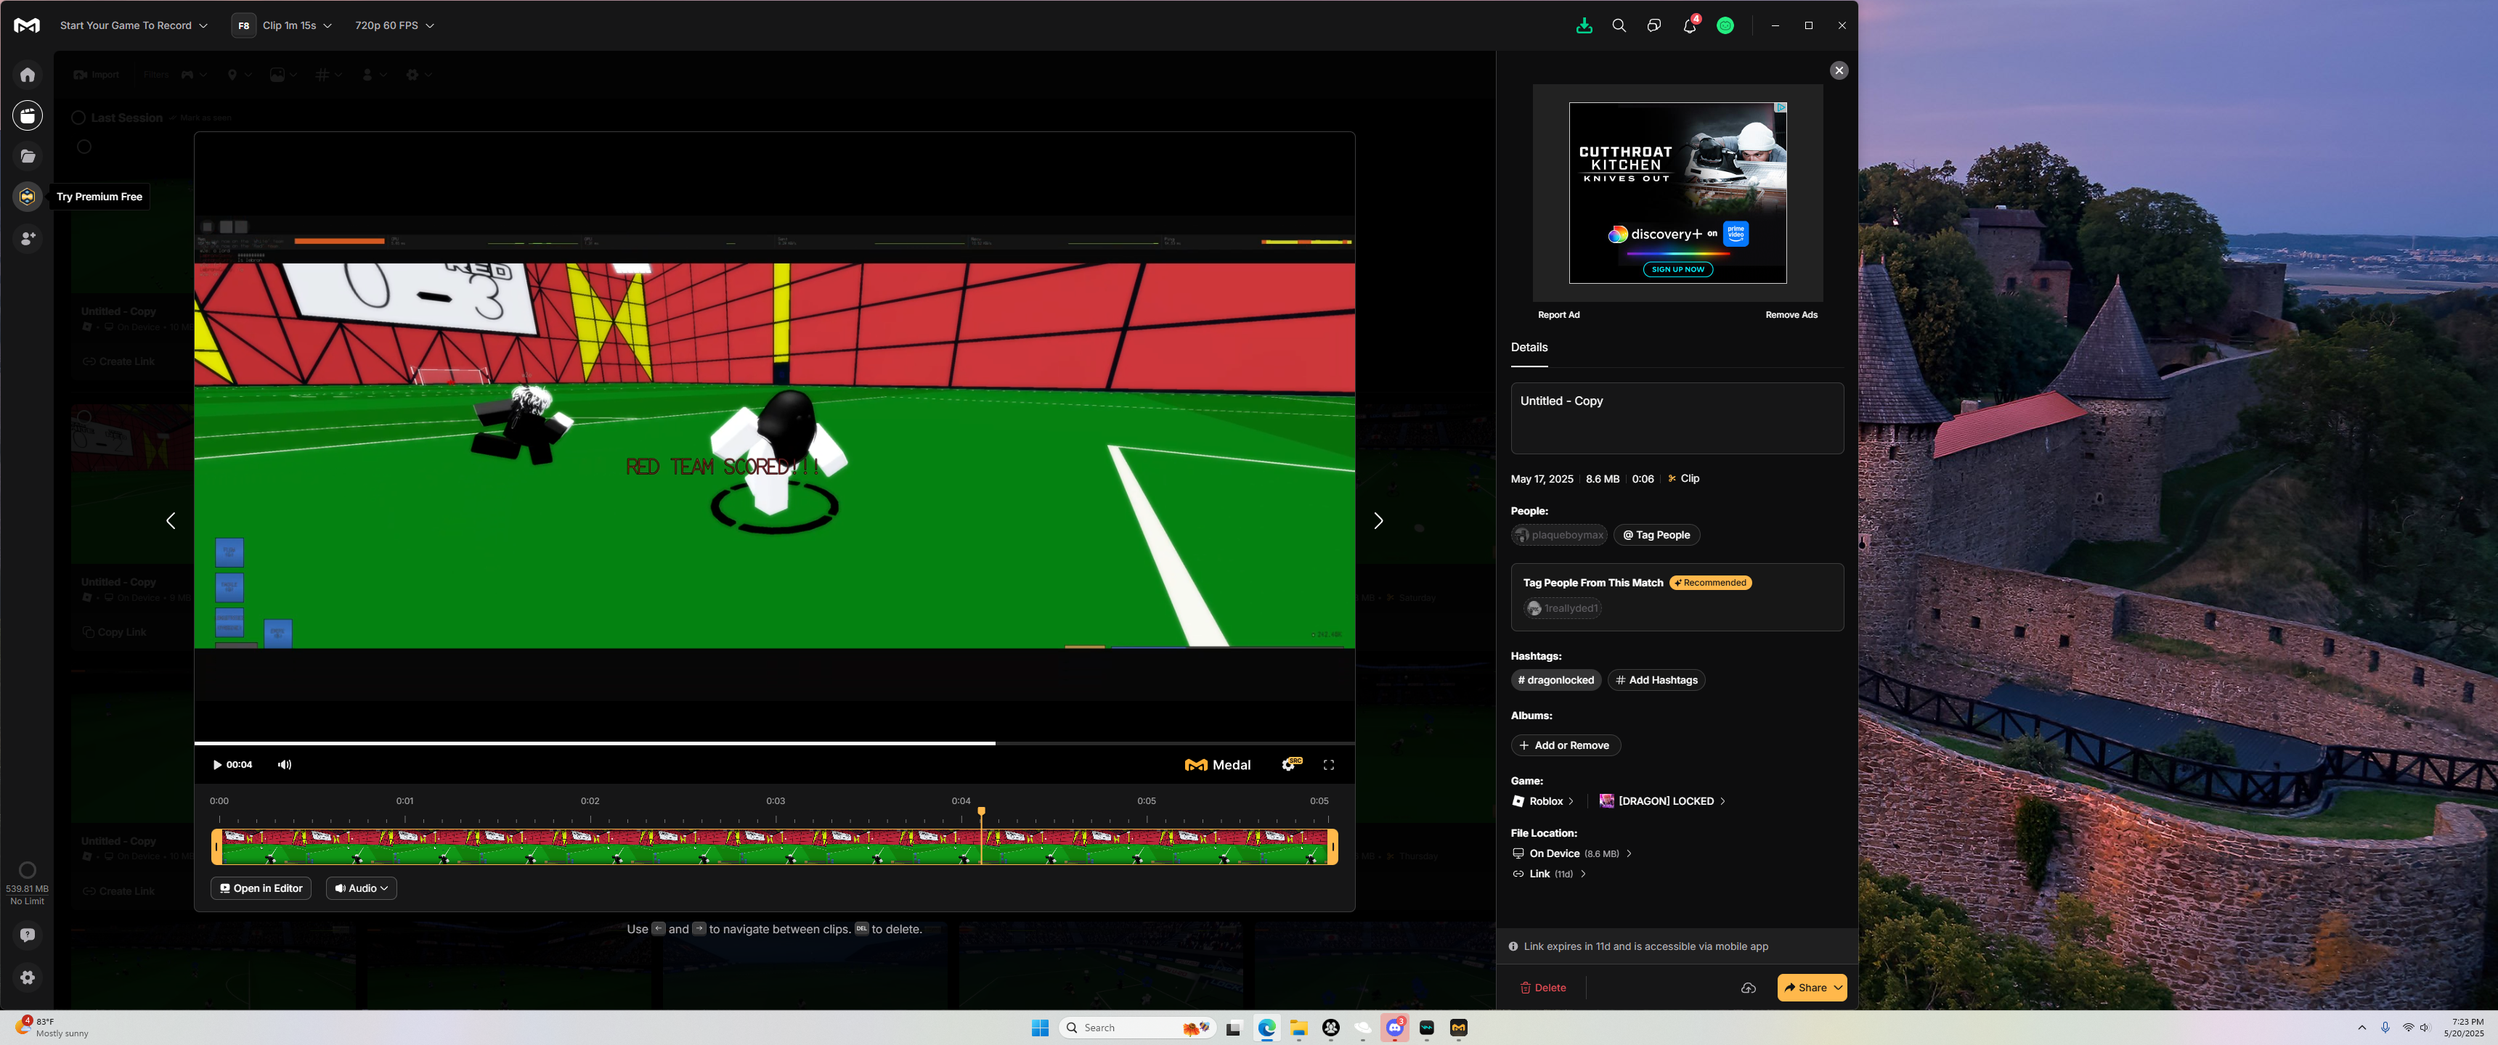Open the Clips library clapperboard icon
Image resolution: width=2498 pixels, height=1045 pixels.
[28, 115]
